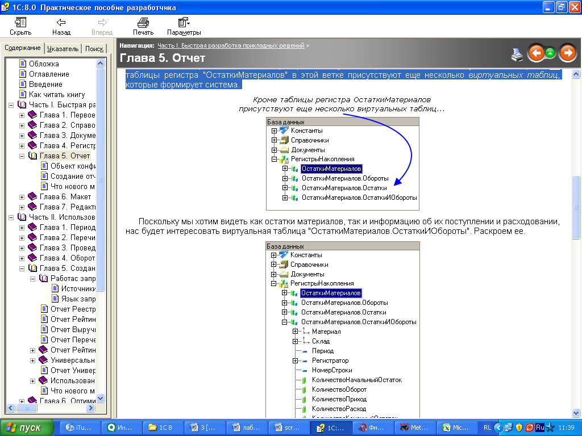Image resolution: width=582 pixels, height=436 pixels.
Task: Click the green up button in chapter header
Action: tap(550, 53)
